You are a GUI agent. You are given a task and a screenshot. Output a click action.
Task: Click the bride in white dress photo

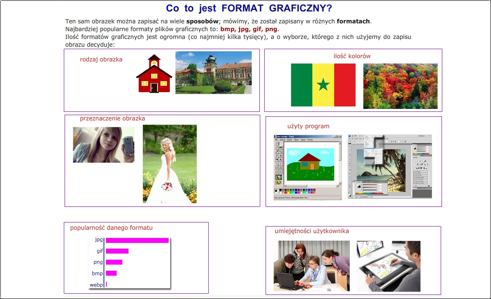coord(169,164)
